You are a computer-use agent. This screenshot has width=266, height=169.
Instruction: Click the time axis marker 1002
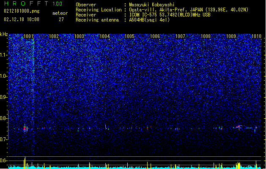(x=54, y=36)
